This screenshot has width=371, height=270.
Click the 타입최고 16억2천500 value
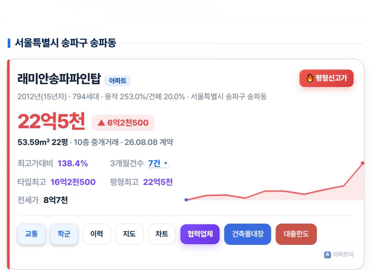pos(73,182)
